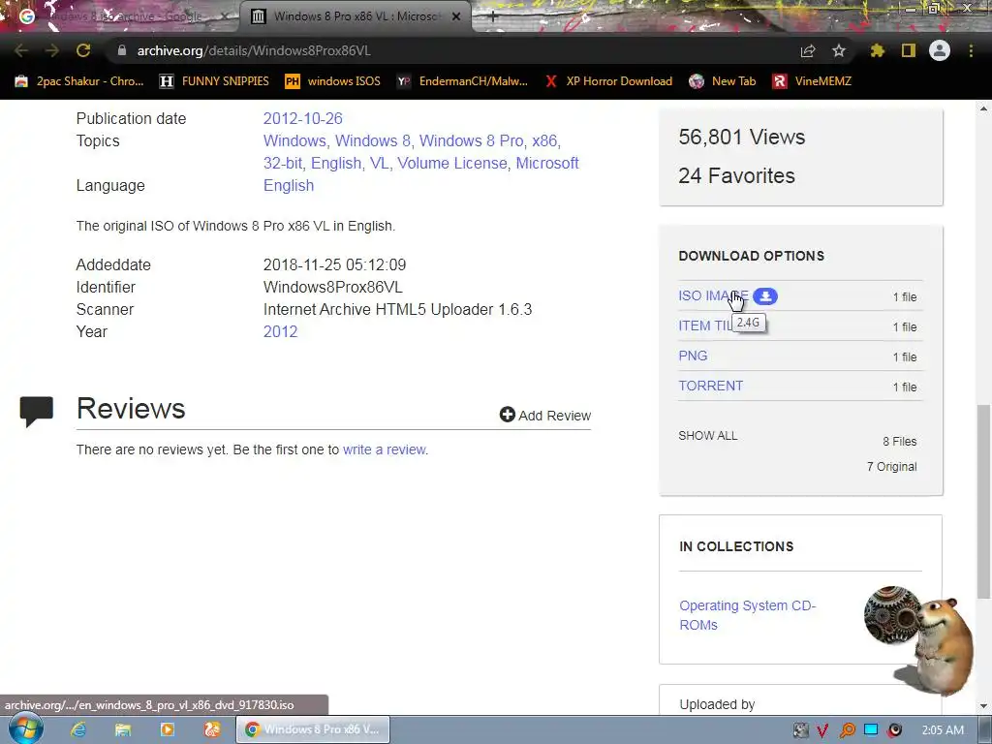Open the new tab plus button
The height and width of the screenshot is (744, 992).
click(493, 17)
